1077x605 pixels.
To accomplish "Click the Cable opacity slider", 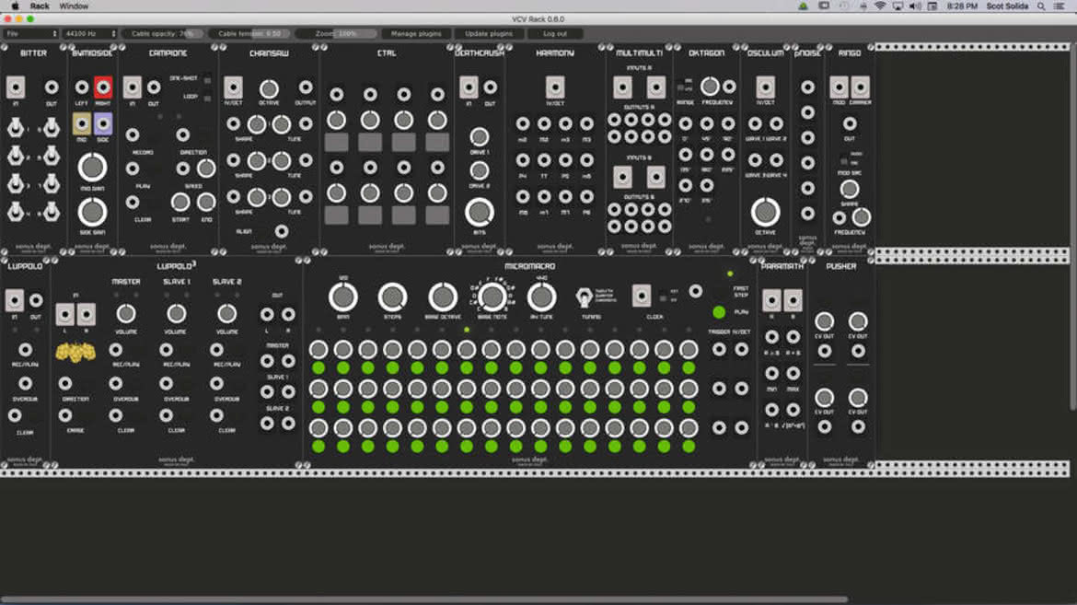I will 163,34.
